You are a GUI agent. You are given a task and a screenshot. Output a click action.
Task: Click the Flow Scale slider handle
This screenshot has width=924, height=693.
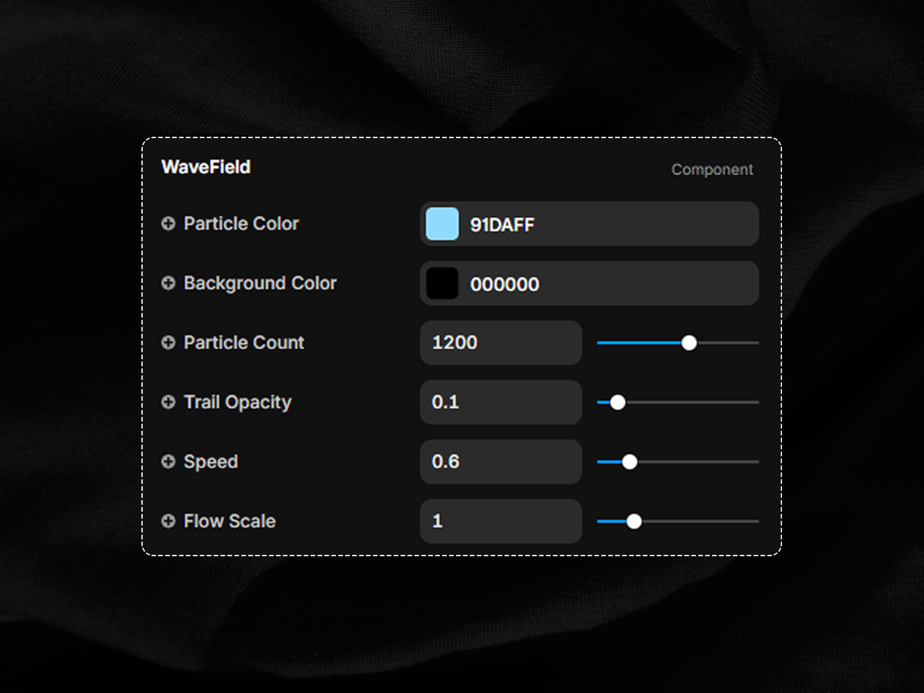click(634, 522)
